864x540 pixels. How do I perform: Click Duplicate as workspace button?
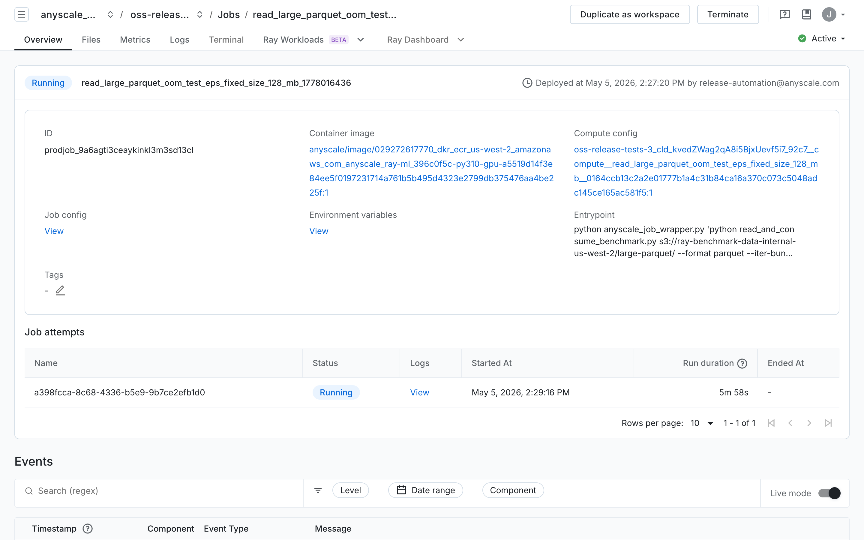click(x=629, y=14)
